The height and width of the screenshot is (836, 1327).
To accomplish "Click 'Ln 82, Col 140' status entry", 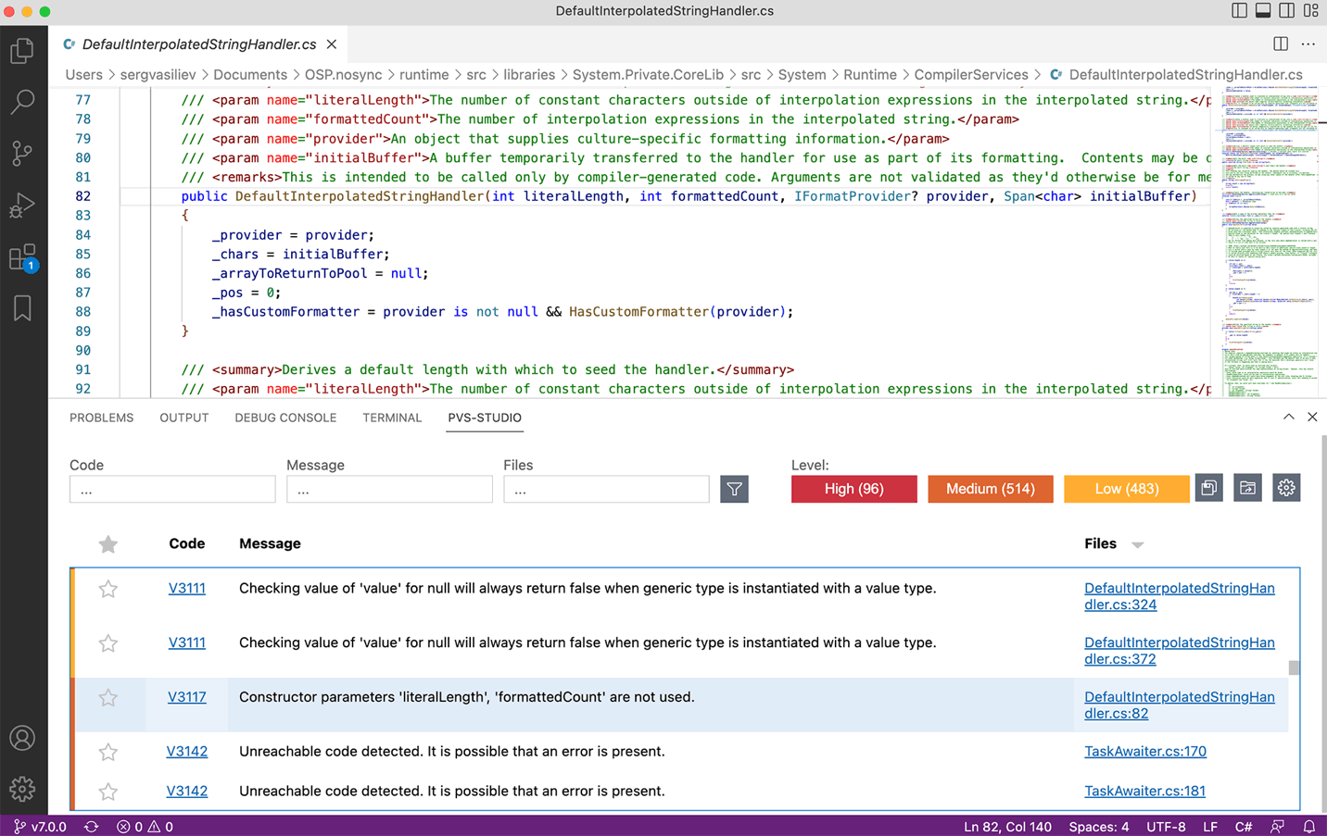I will (1007, 826).
